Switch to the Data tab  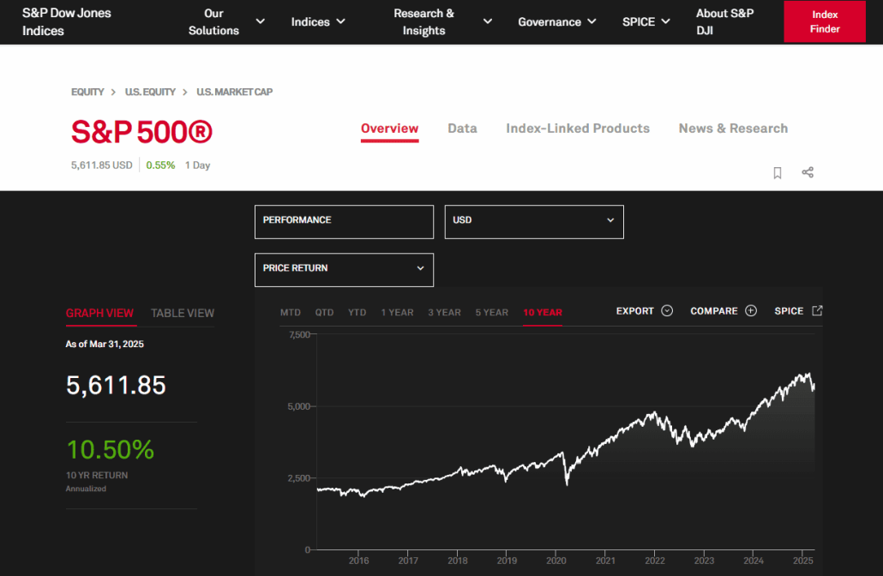(x=462, y=128)
